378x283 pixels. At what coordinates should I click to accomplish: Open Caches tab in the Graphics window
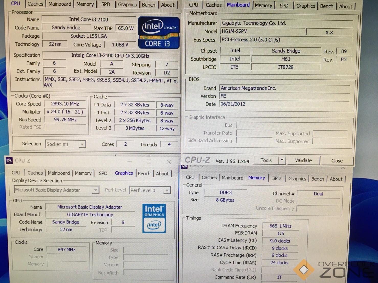(x=35, y=173)
